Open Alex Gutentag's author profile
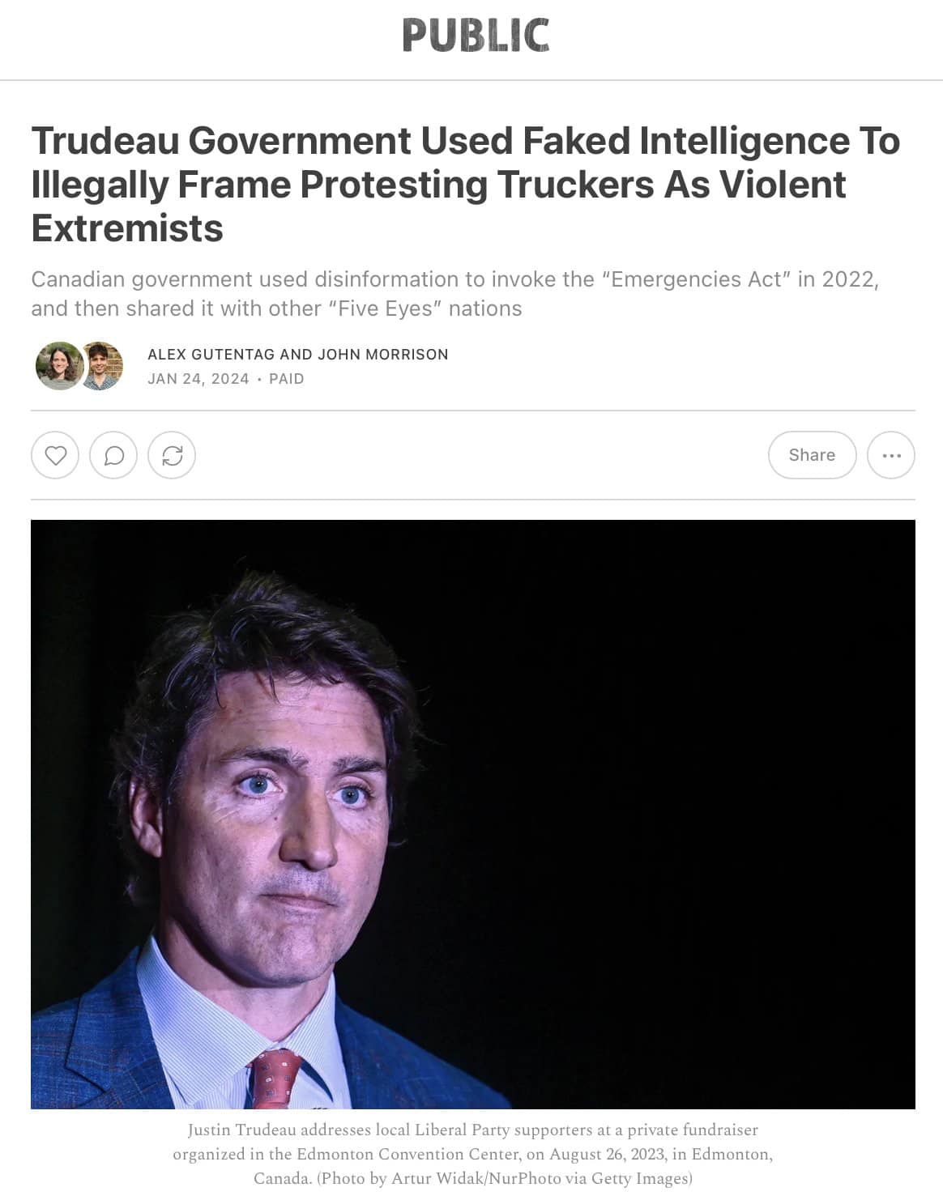 [211, 355]
